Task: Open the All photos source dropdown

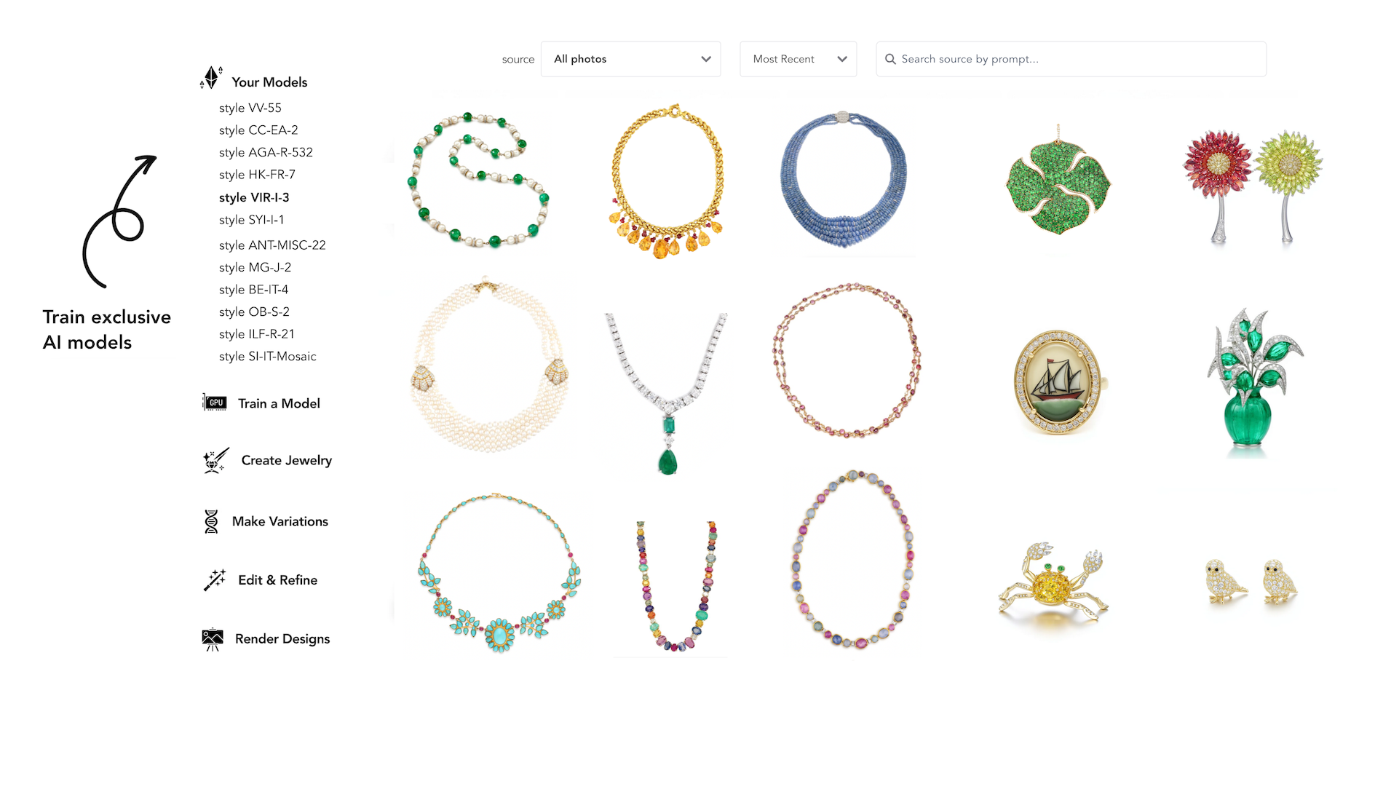Action: (x=630, y=59)
